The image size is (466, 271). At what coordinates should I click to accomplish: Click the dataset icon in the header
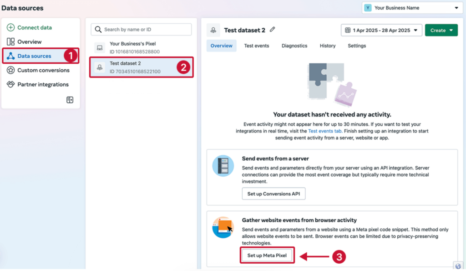click(x=213, y=30)
